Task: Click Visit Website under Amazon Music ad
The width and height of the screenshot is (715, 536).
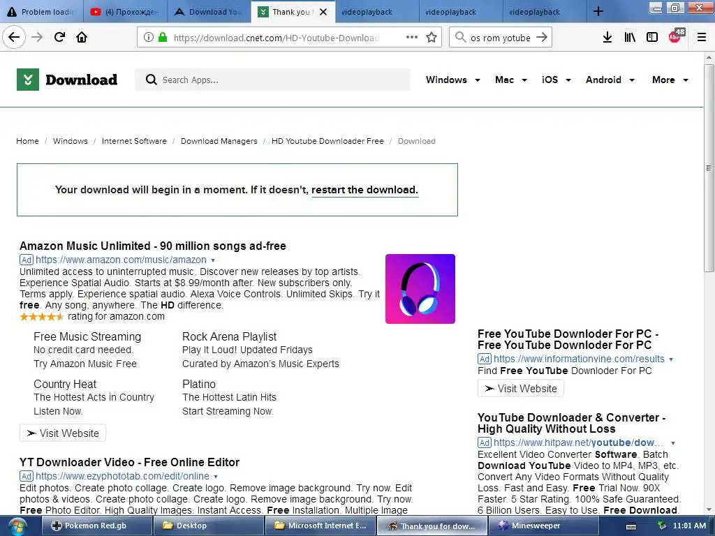Action: pyautogui.click(x=62, y=433)
